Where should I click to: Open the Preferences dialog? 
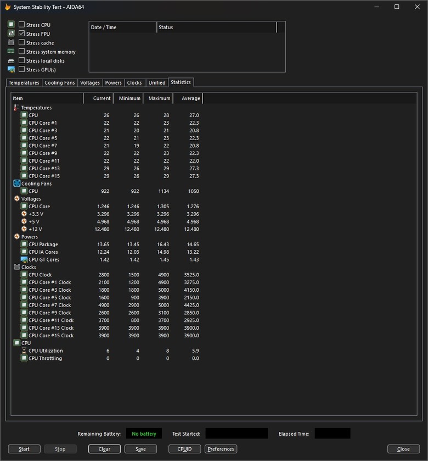[221, 449]
